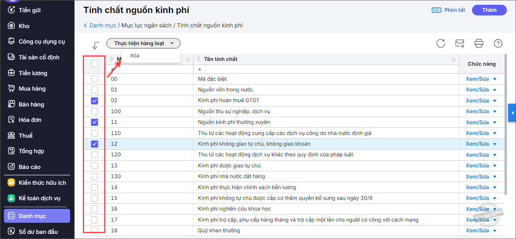Open Xem/Sửa dropdown arrow for row 00
This screenshot has width=516, height=239.
pyautogui.click(x=495, y=79)
